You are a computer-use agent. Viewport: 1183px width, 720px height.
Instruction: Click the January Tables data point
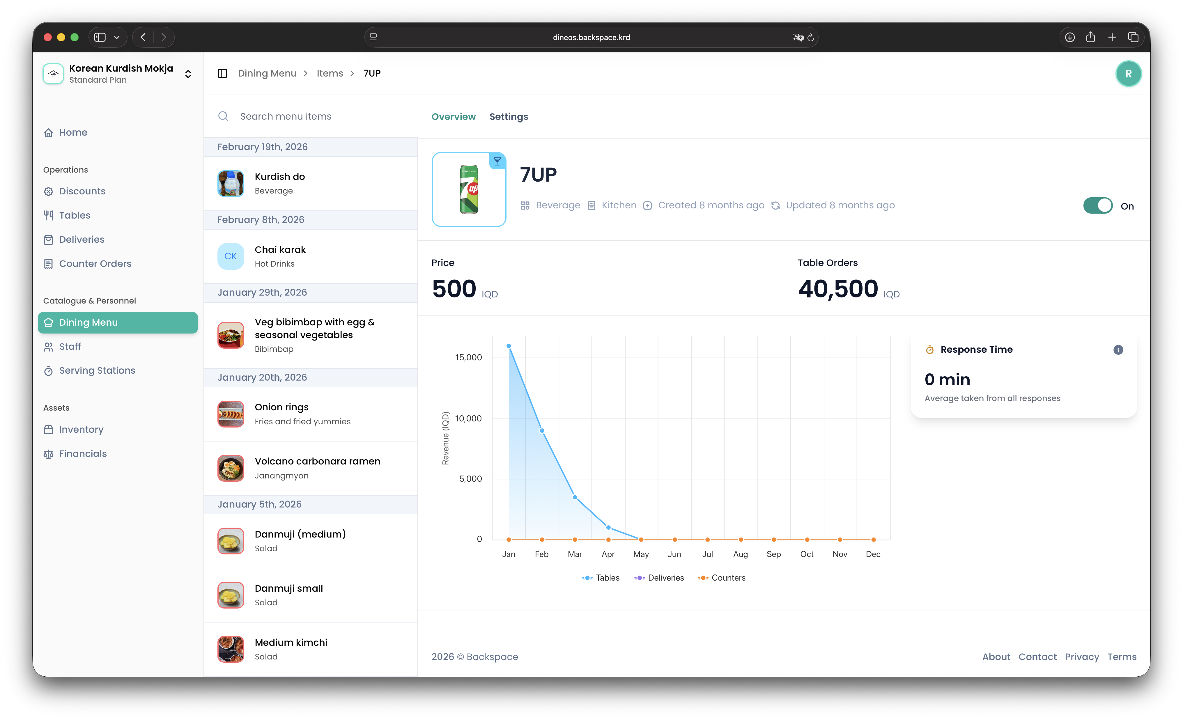coord(509,346)
